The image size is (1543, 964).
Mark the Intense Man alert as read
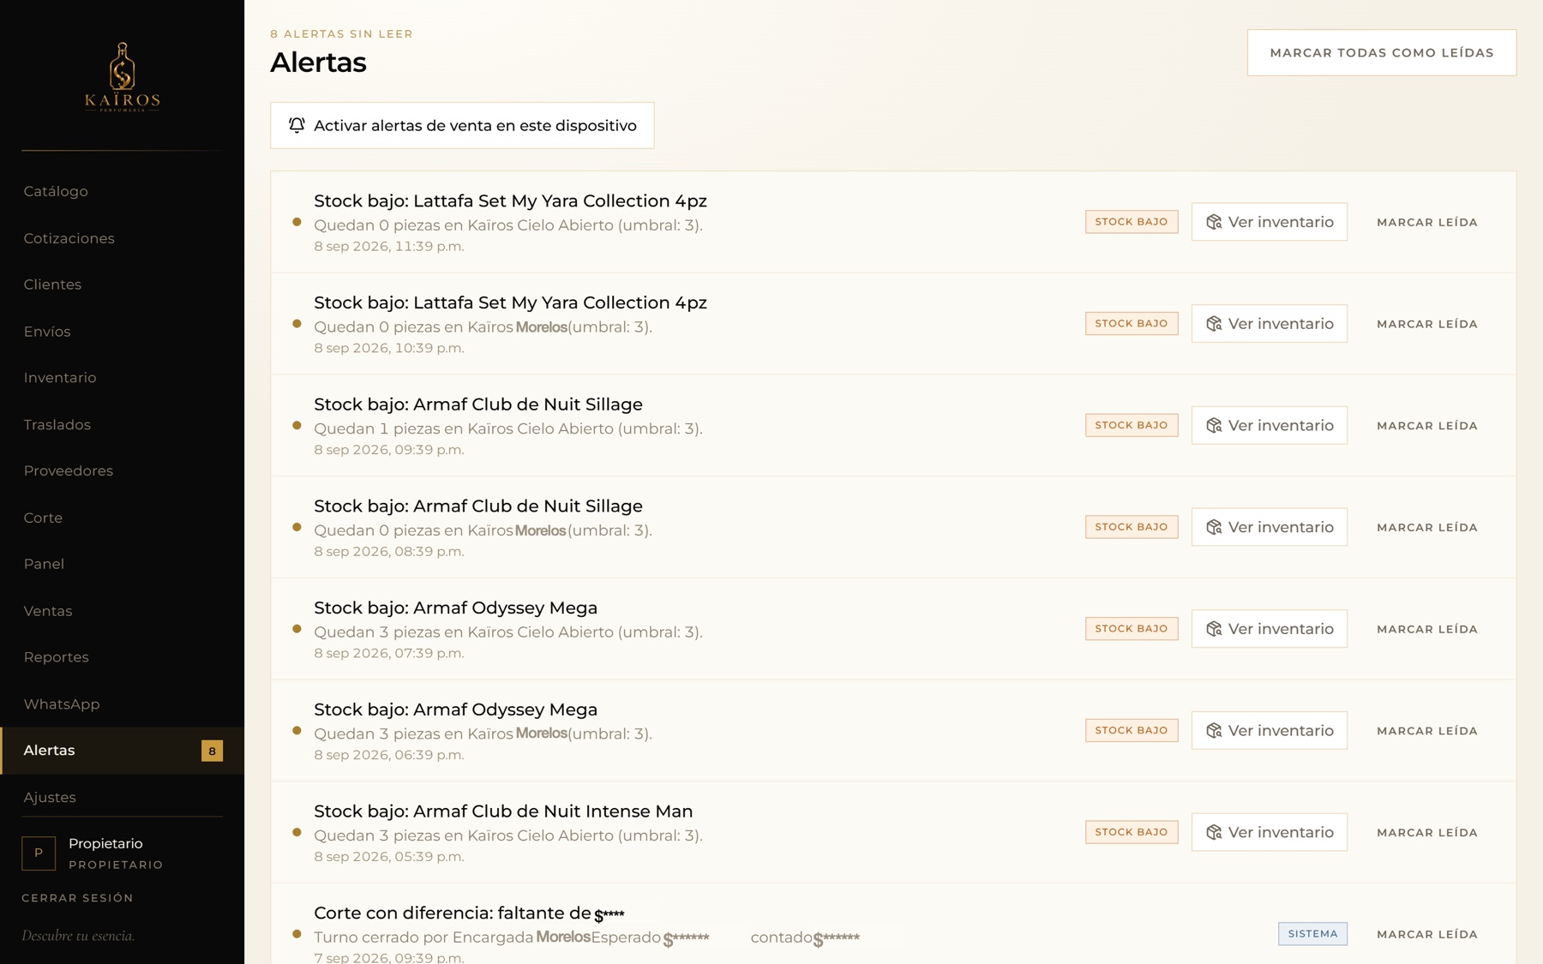tap(1427, 832)
